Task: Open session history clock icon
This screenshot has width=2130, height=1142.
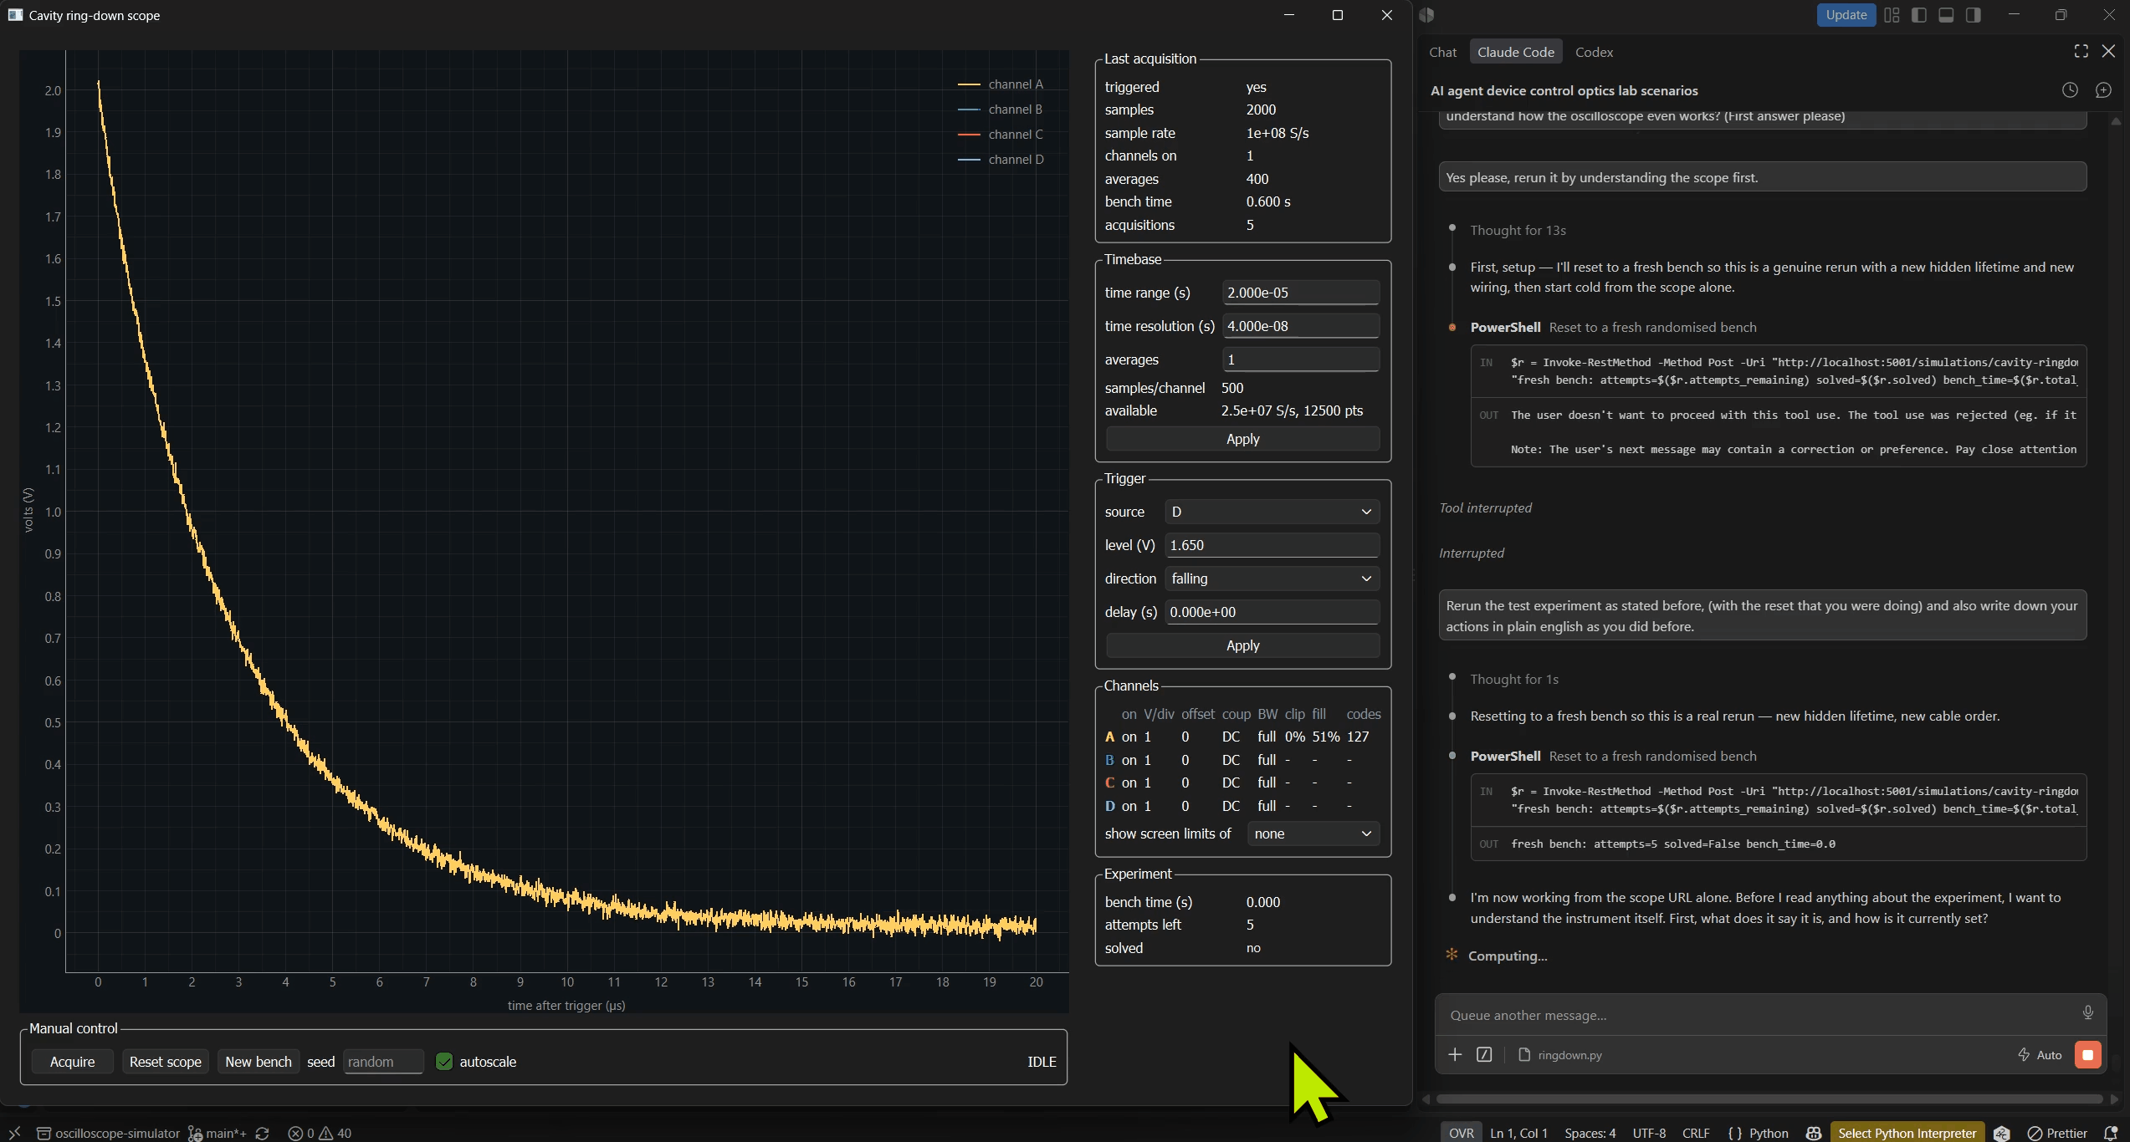Action: [2070, 90]
